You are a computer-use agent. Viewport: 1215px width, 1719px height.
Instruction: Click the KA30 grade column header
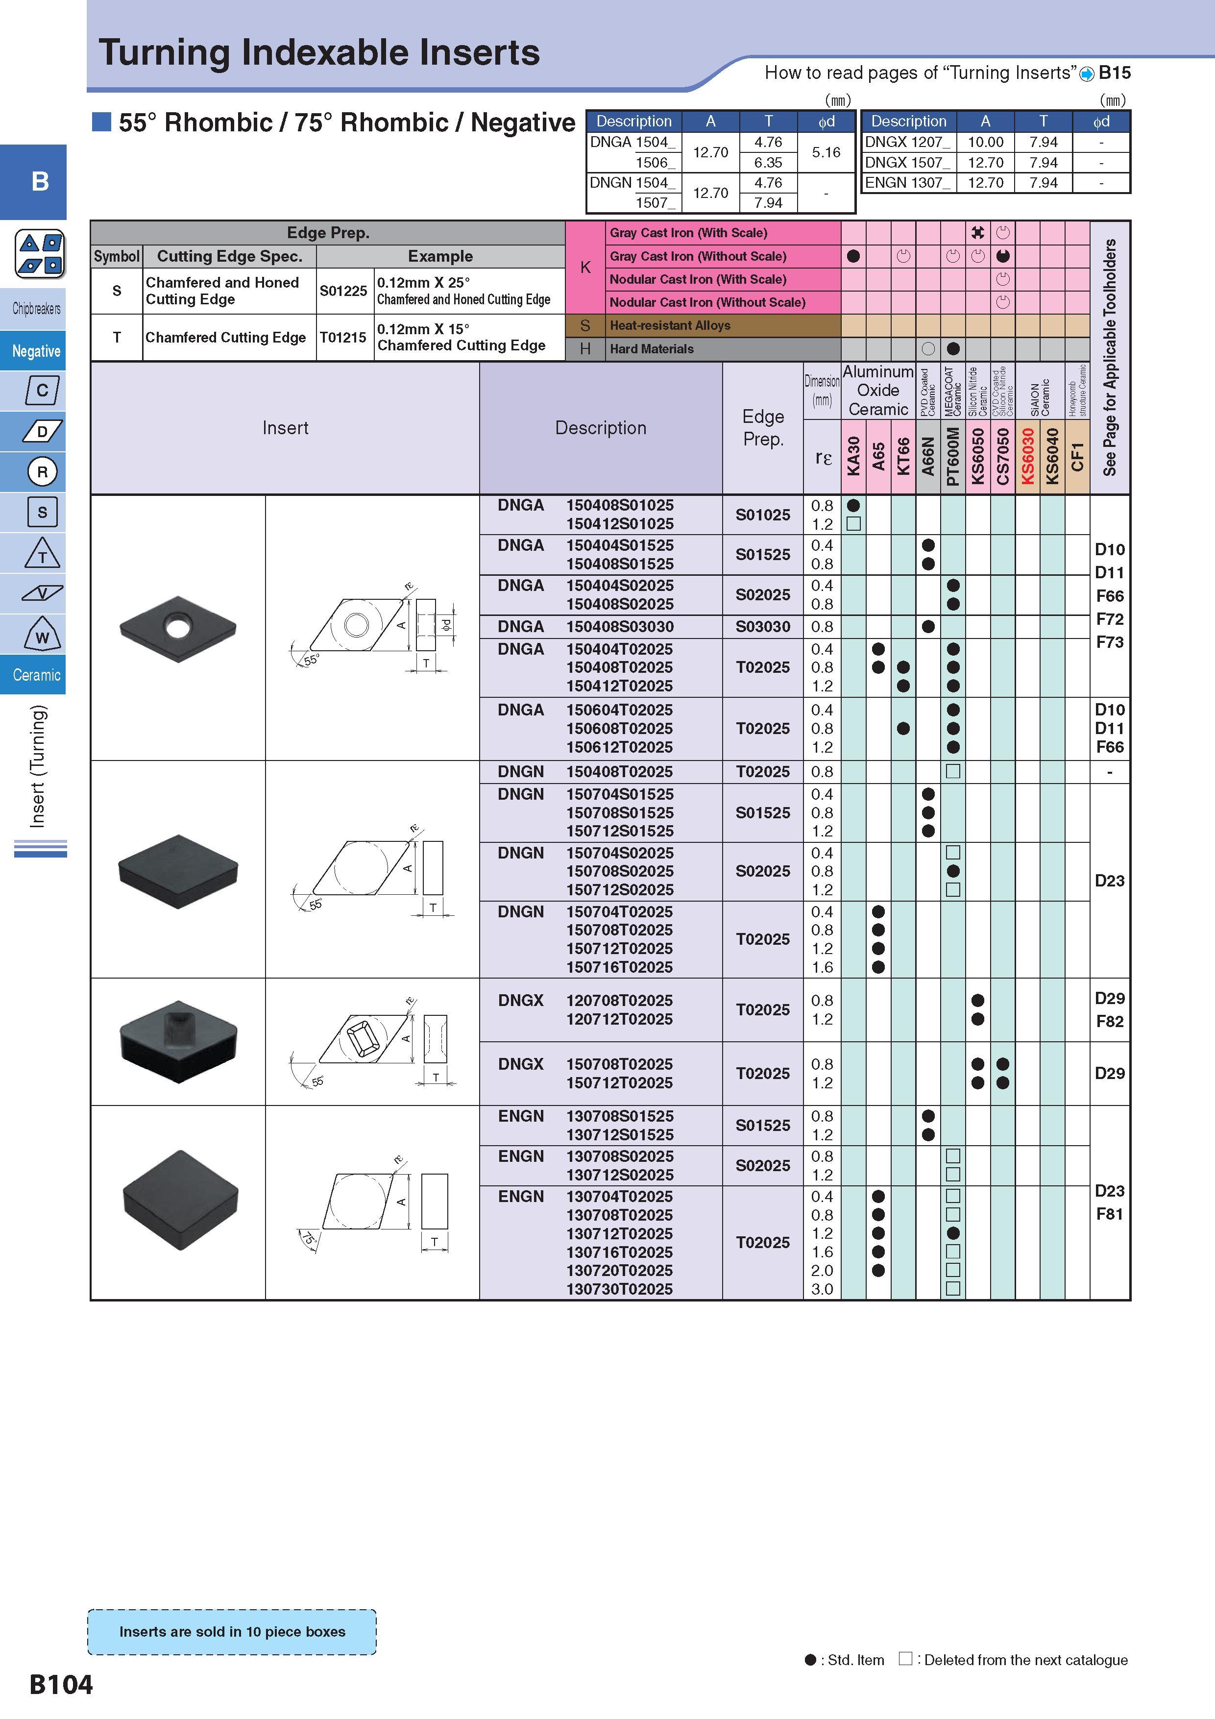pyautogui.click(x=853, y=456)
